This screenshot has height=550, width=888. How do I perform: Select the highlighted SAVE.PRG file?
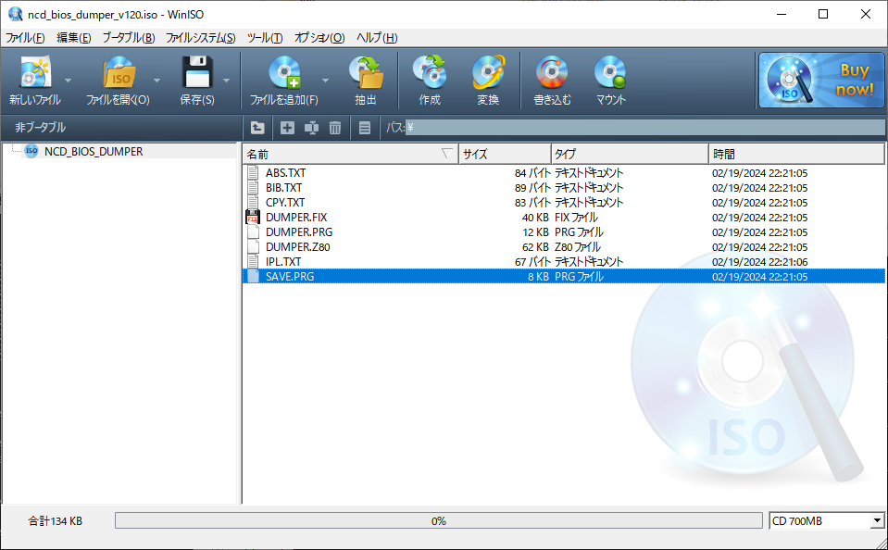[564, 277]
